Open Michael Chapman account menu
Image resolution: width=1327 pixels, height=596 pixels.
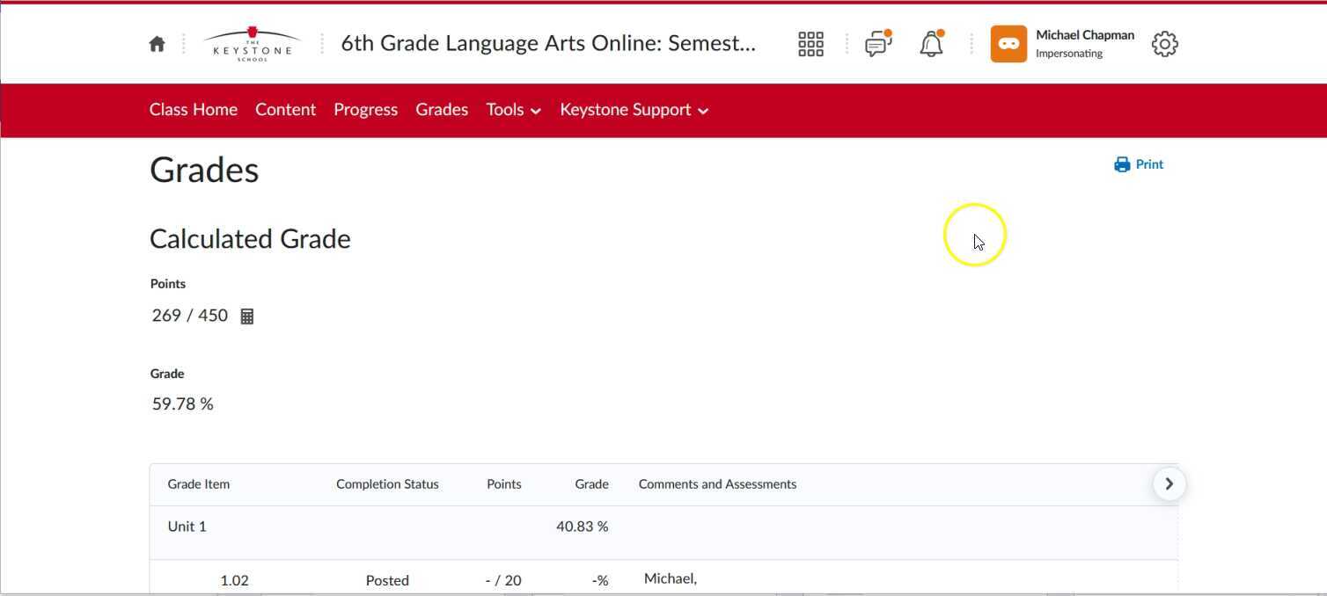pyautogui.click(x=1084, y=35)
